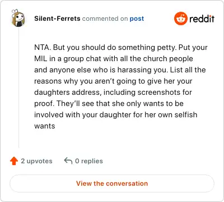Click the orange Reddit Snoo logo
This screenshot has height=202, width=224.
coord(180,19)
